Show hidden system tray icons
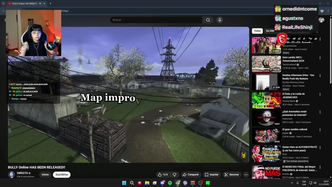332x187 pixels. 292,183
